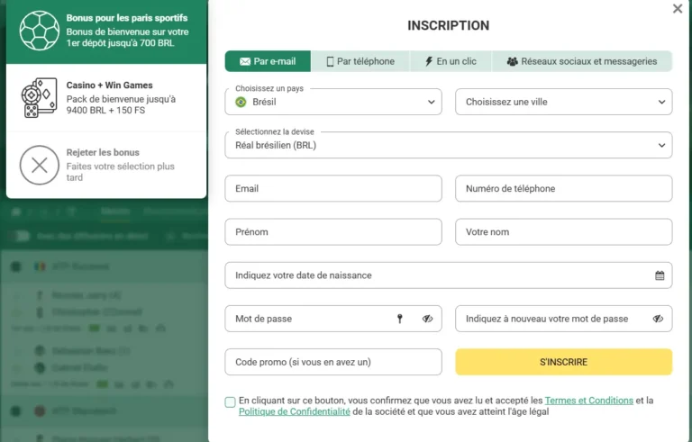Click the password generator key icon
Screen dimensions: 692x442
click(x=400, y=319)
